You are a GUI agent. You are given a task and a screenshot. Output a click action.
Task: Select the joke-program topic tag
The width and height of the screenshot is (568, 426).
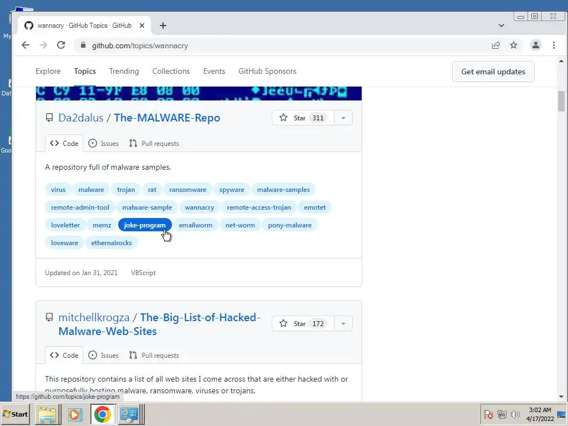click(x=145, y=225)
